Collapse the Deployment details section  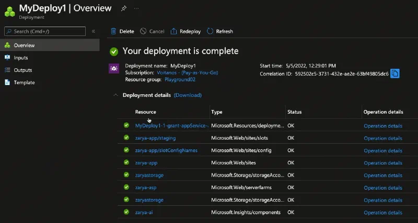pos(115,95)
